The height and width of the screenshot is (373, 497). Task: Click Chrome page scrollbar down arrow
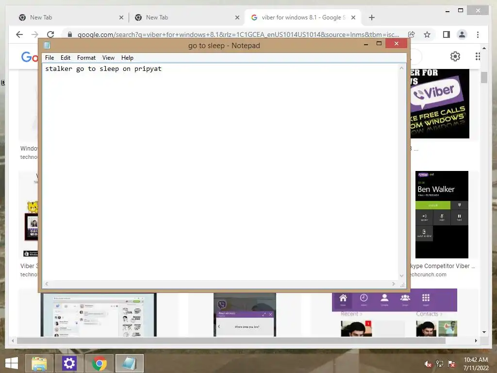pos(484,332)
